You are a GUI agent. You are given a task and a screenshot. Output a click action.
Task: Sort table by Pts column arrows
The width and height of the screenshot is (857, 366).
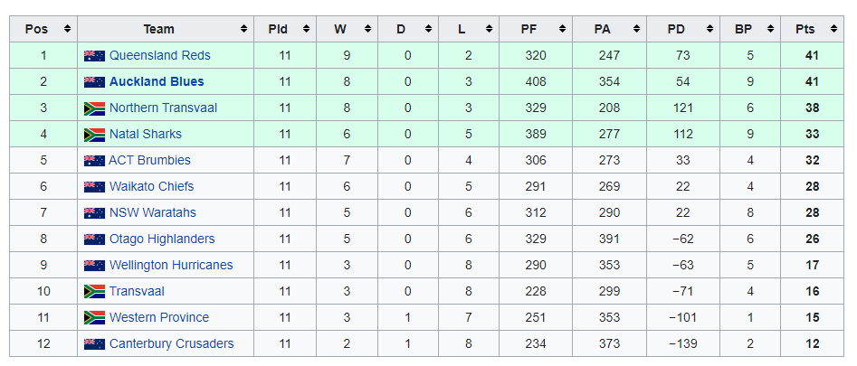[833, 29]
